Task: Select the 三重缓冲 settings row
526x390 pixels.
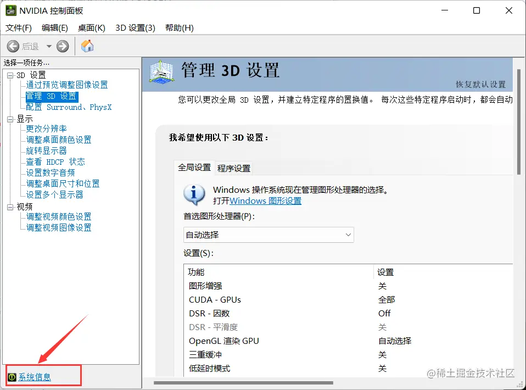Action: pyautogui.click(x=348, y=355)
